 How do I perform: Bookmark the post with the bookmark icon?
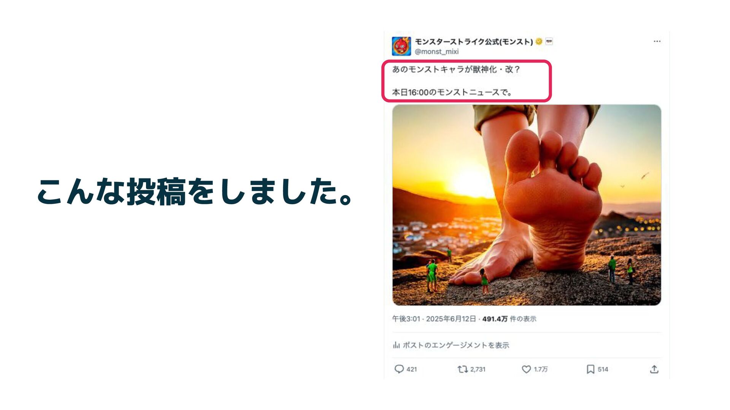coord(590,369)
